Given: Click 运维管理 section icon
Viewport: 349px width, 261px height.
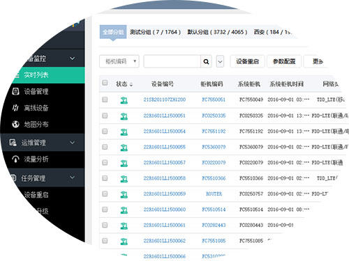Looking at the screenshot, I should 13,143.
